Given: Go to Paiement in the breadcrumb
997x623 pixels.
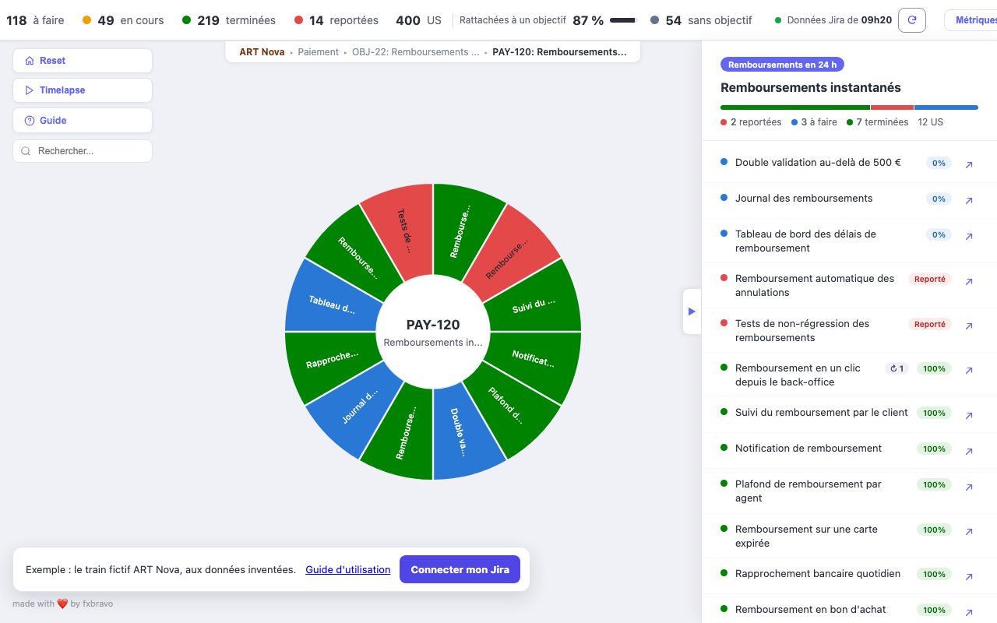Looking at the screenshot, I should [x=319, y=52].
